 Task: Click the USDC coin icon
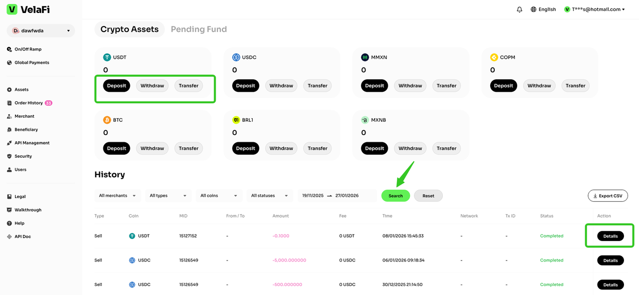[236, 57]
